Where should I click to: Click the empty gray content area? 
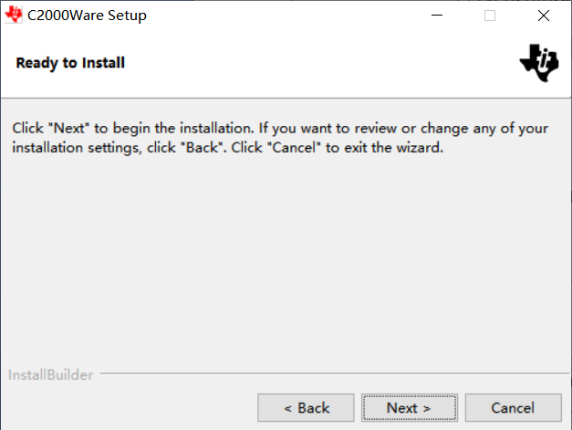click(286, 265)
